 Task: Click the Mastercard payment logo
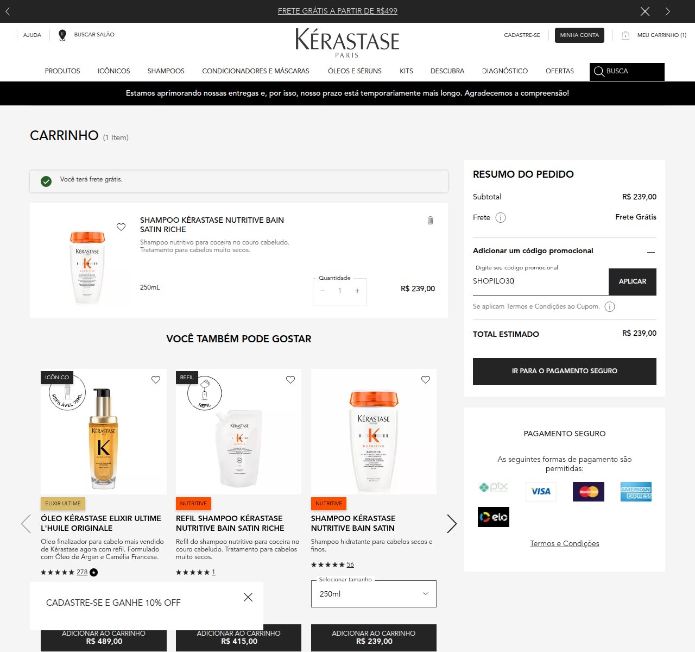589,492
